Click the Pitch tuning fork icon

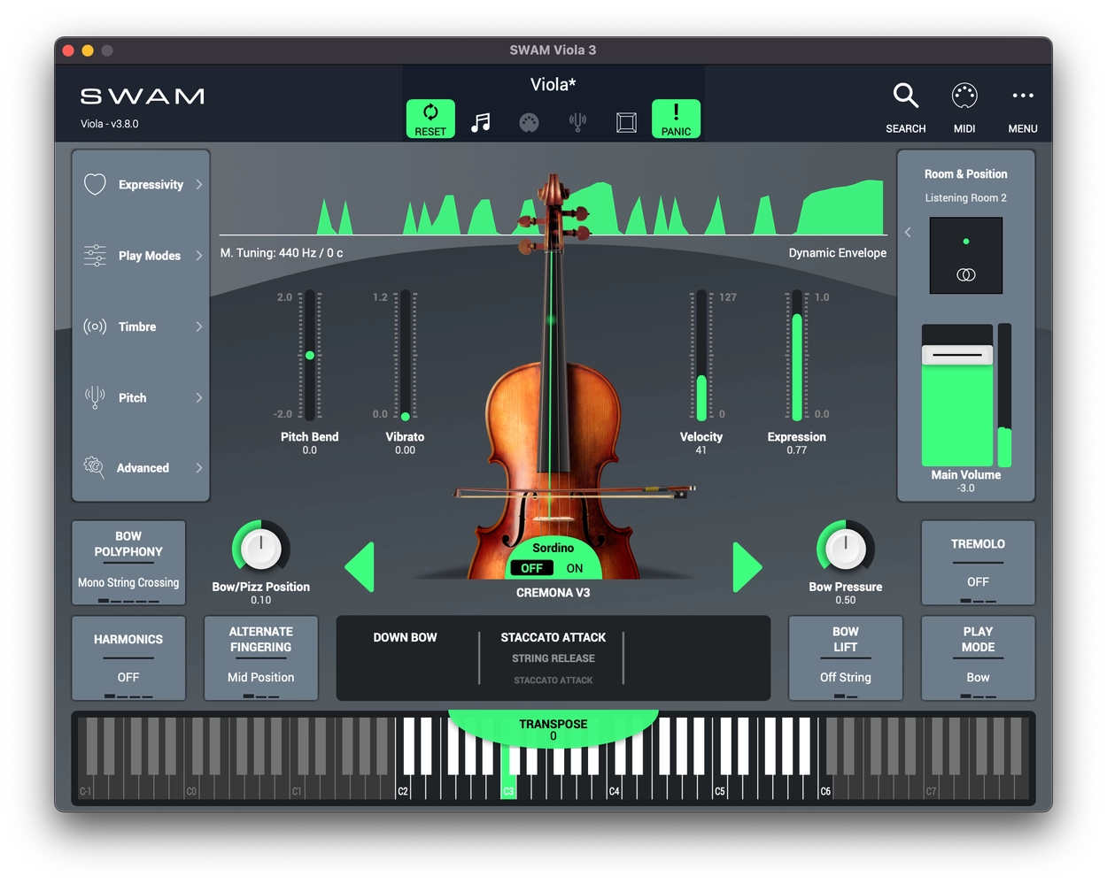tap(95, 397)
